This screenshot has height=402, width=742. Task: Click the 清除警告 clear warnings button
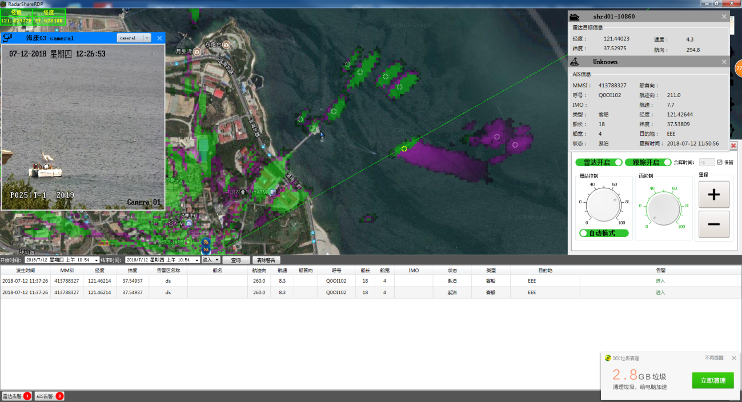[x=266, y=260]
